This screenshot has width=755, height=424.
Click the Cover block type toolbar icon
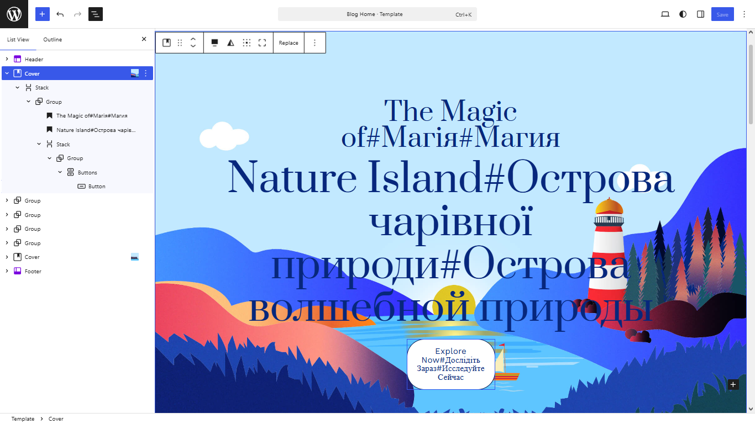click(166, 43)
